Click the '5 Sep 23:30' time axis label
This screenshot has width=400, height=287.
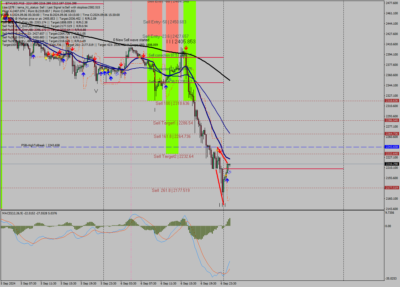pyautogui.click(x=108, y=284)
